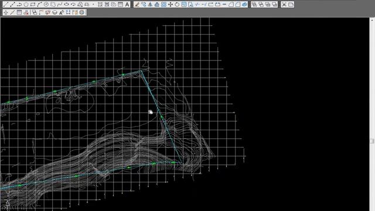Click the blank sheet icon after the X icon
The image size is (375, 211).
(291, 5)
